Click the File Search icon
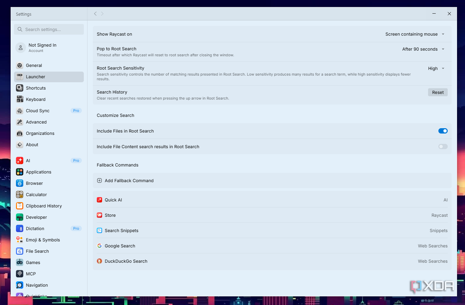 [x=20, y=251]
